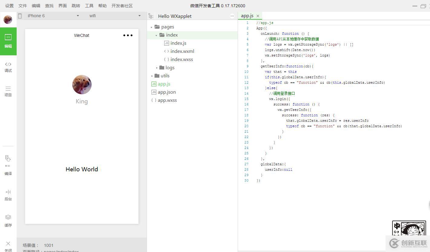430x252 pixels.
Task: Expand the logs folder arrow
Action: pyautogui.click(x=157, y=68)
